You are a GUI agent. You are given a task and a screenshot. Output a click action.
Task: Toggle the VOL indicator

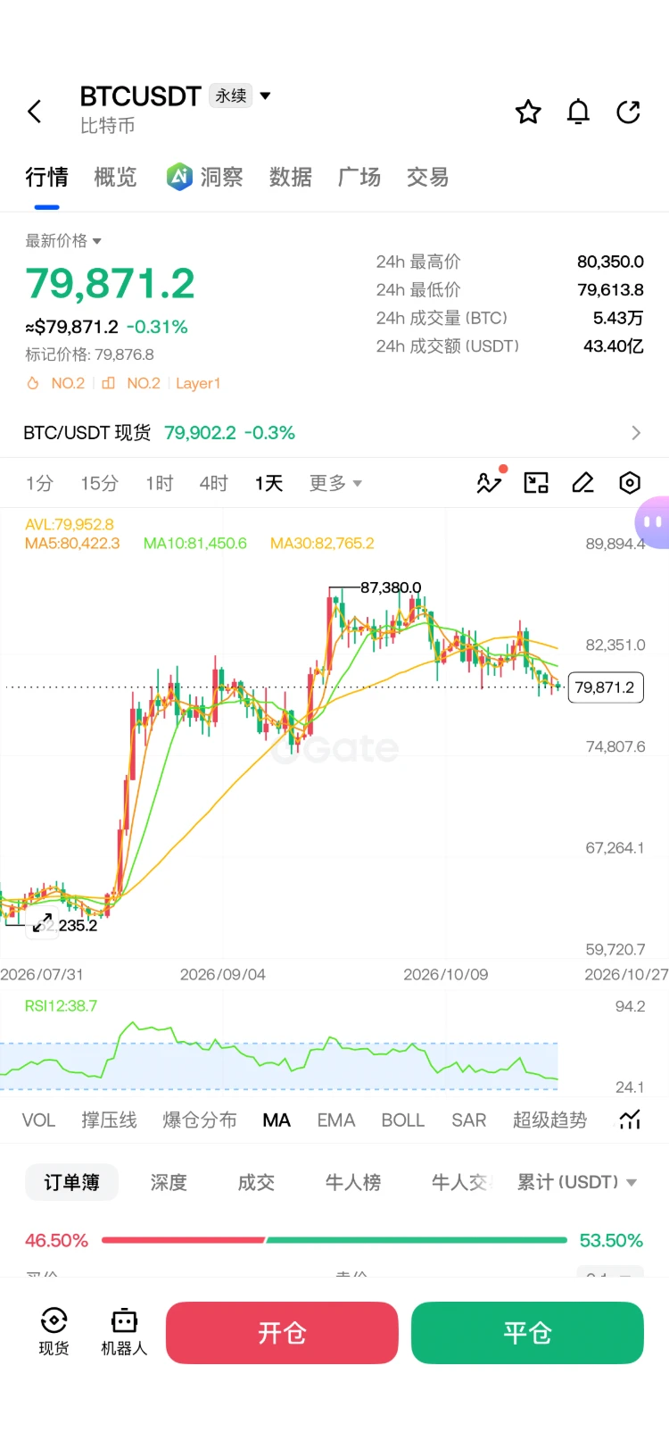[x=38, y=1120]
